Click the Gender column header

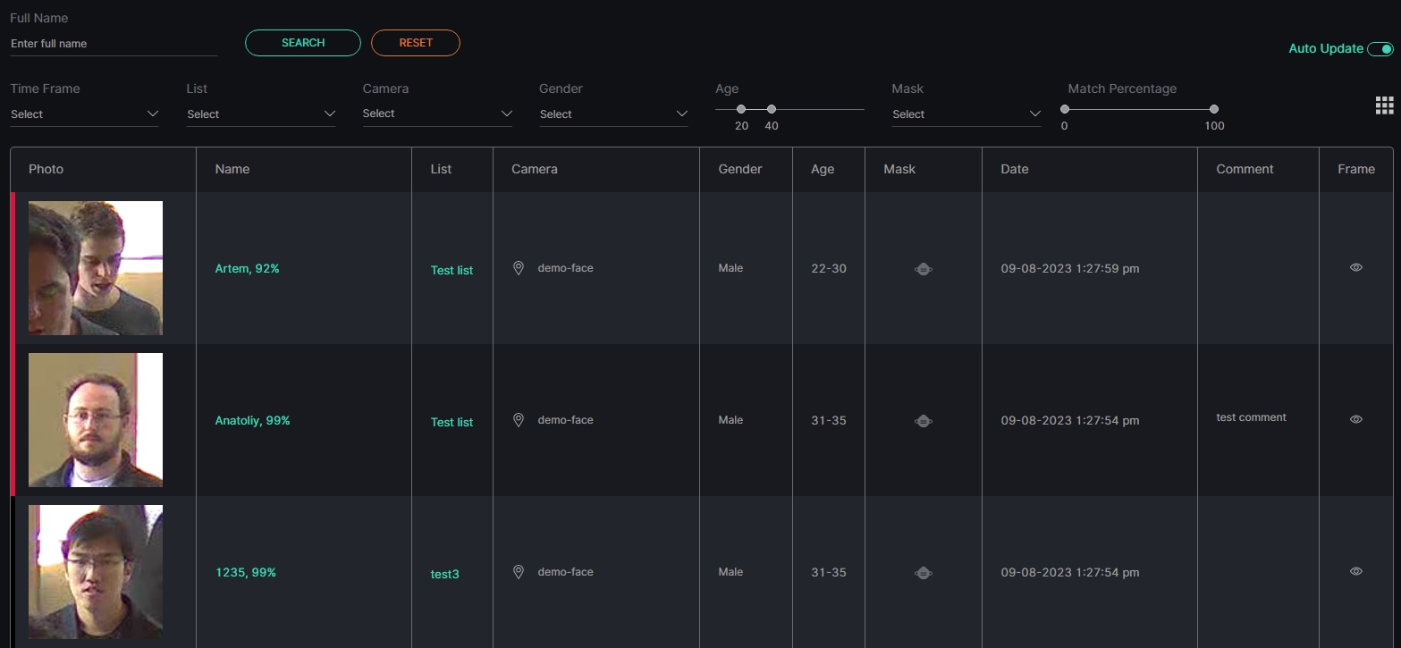tap(740, 169)
